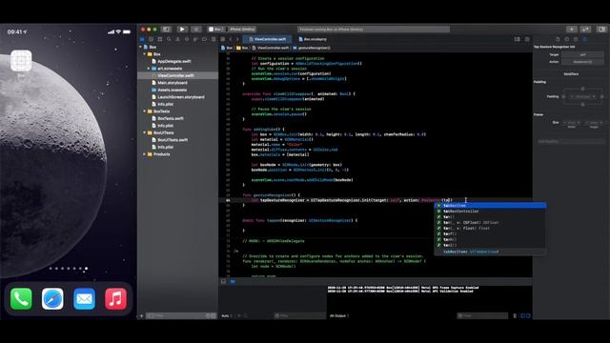Click the code review arrows button
Viewport: 610px width, 343px height.
[x=585, y=30]
